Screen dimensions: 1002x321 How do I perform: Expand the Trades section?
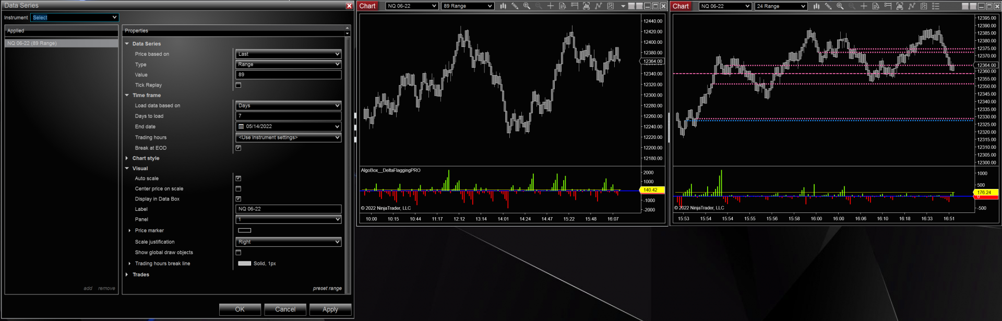click(x=127, y=275)
